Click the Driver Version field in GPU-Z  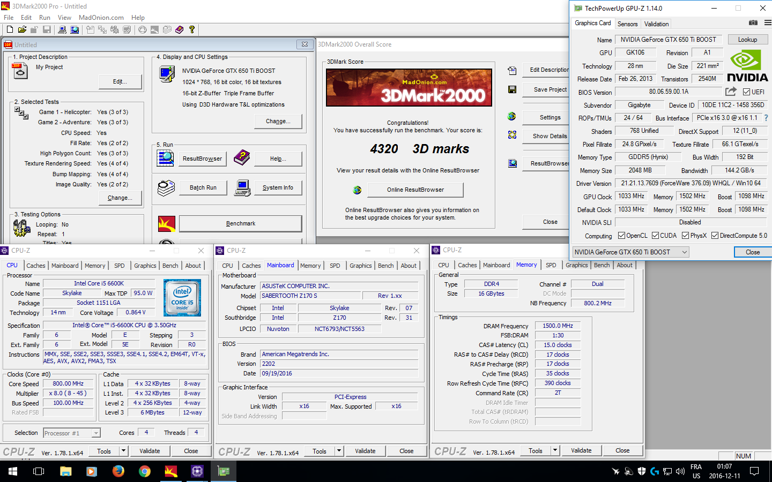(x=691, y=183)
